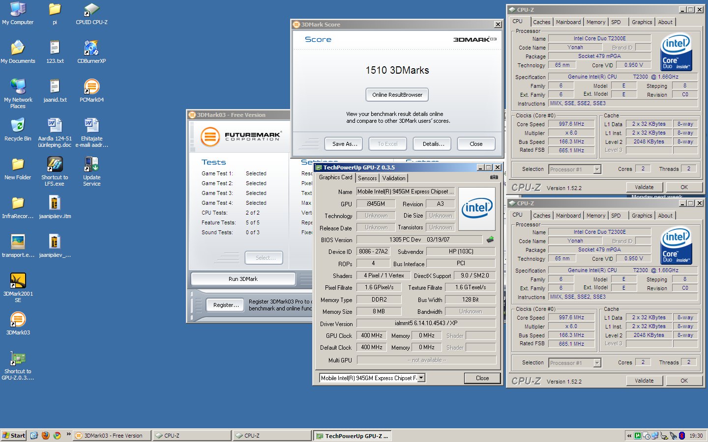Click the i945GM GPU value in GPU-Z

coord(376,203)
